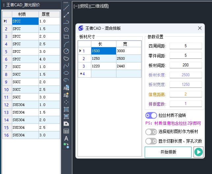The image size is (212, 174).
Task: Select the 2440 width cell
Action: [x=129, y=66]
